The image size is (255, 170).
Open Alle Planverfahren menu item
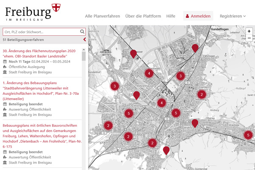pos(102,16)
